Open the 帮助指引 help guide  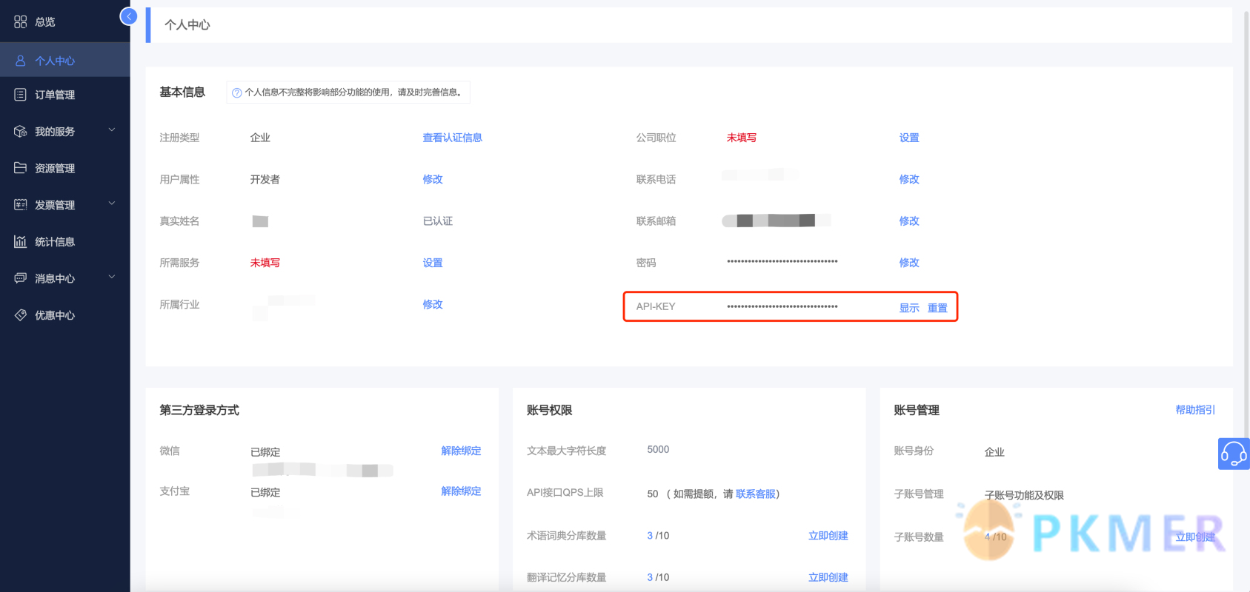(x=1194, y=410)
